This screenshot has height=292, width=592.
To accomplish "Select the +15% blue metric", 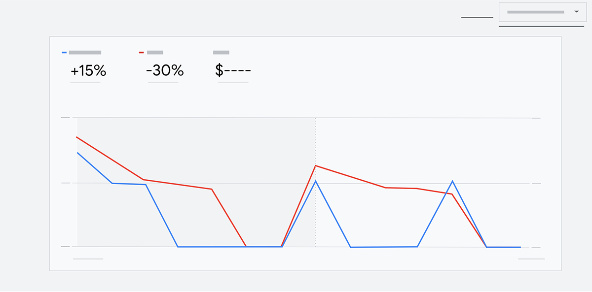I will (x=88, y=71).
